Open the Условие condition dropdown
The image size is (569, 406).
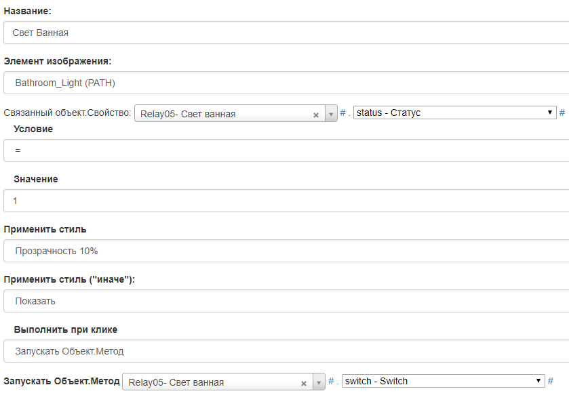[285, 150]
